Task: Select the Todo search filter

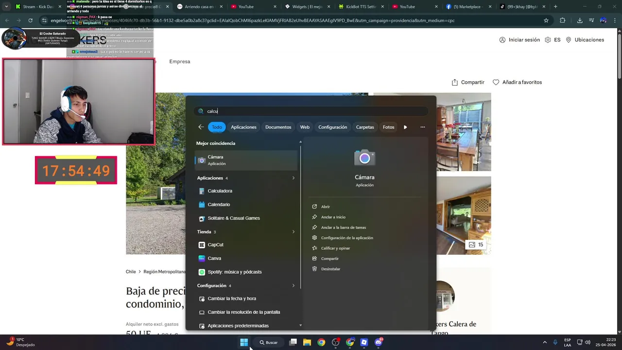Action: (217, 127)
